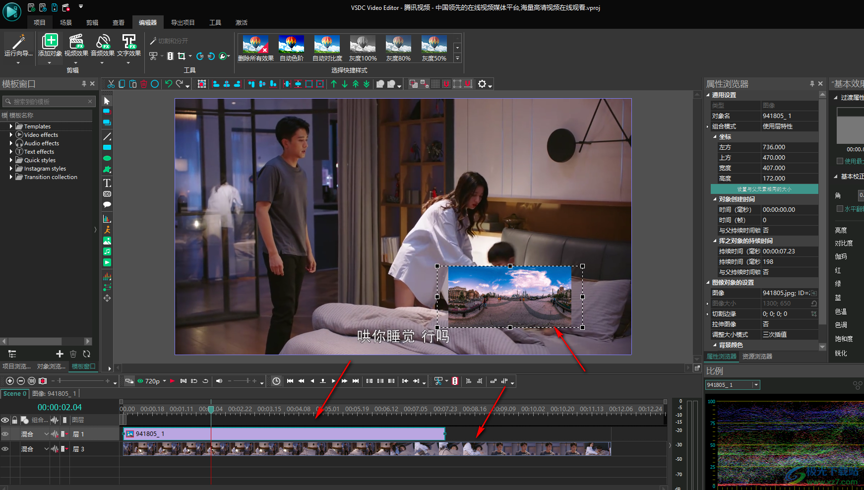This screenshot has width=864, height=490.
Task: Undo the last action
Action: (169, 84)
